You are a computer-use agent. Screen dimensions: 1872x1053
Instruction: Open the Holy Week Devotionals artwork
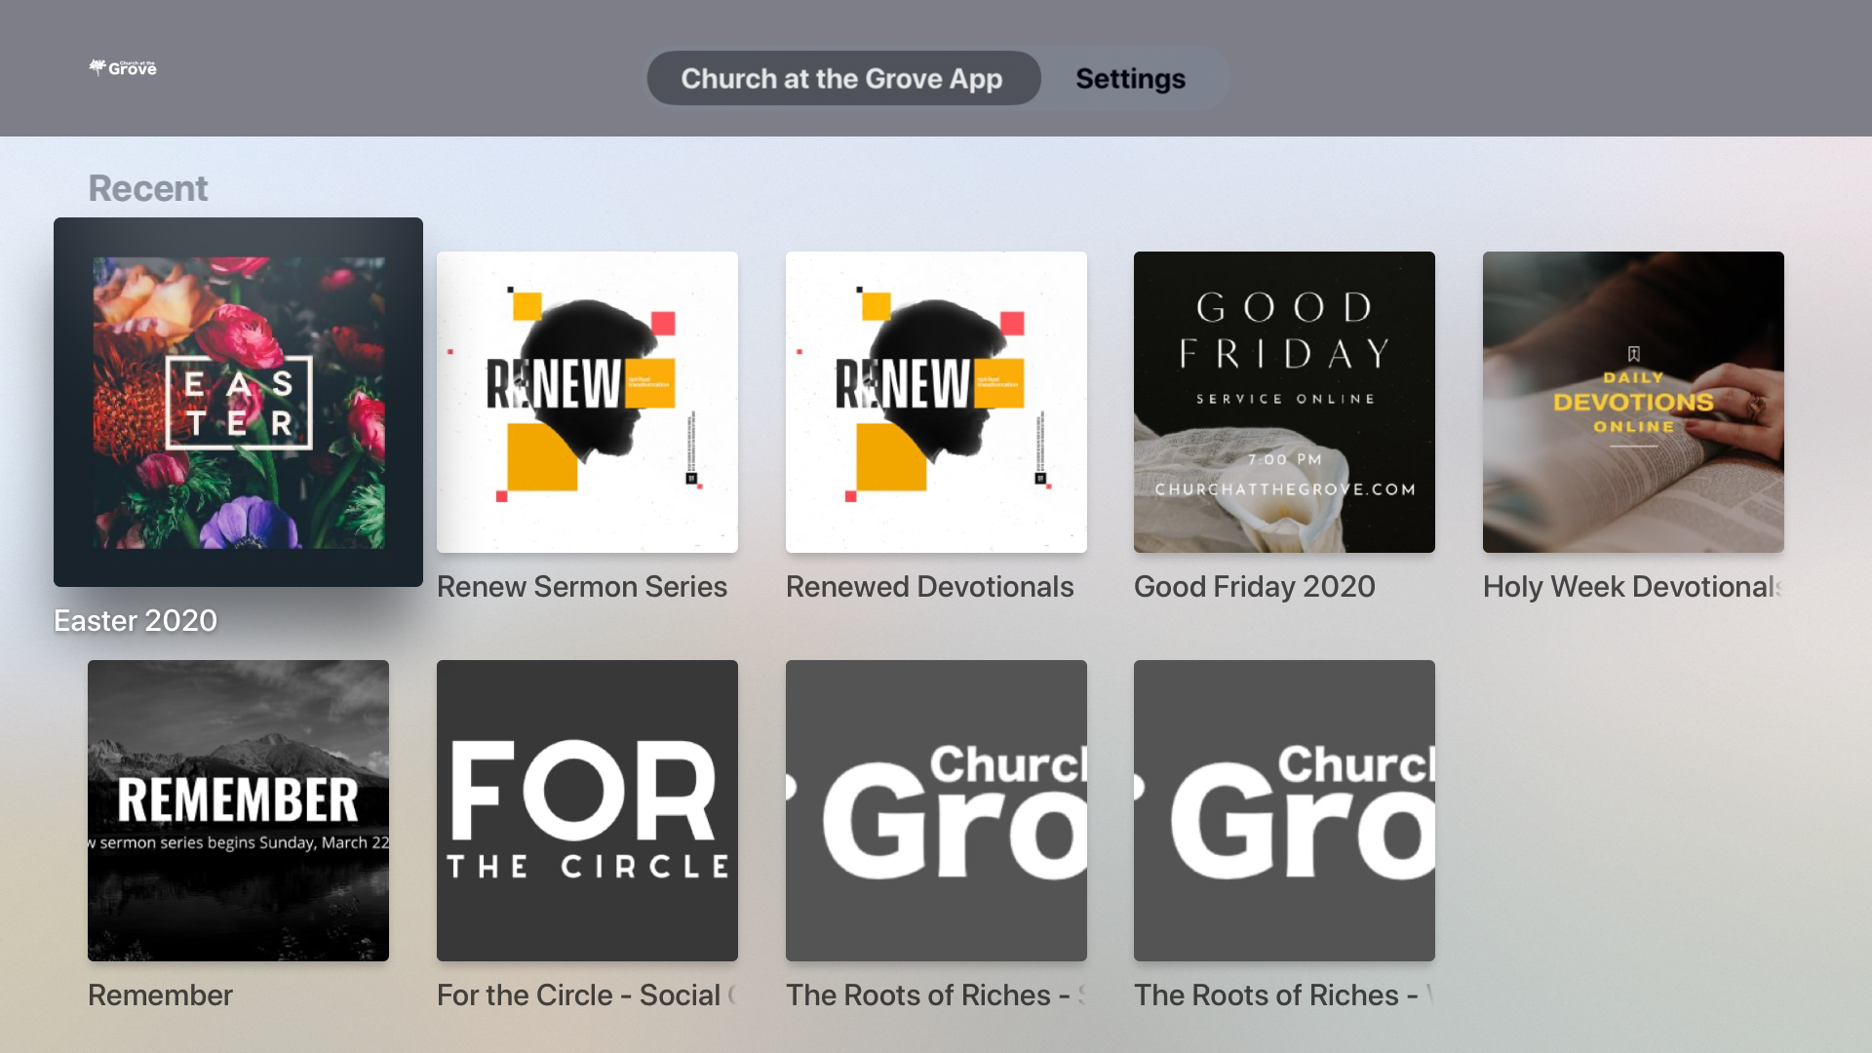click(1633, 402)
